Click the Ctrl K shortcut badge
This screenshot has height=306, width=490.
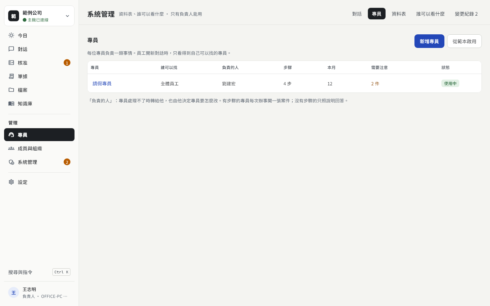tap(61, 272)
